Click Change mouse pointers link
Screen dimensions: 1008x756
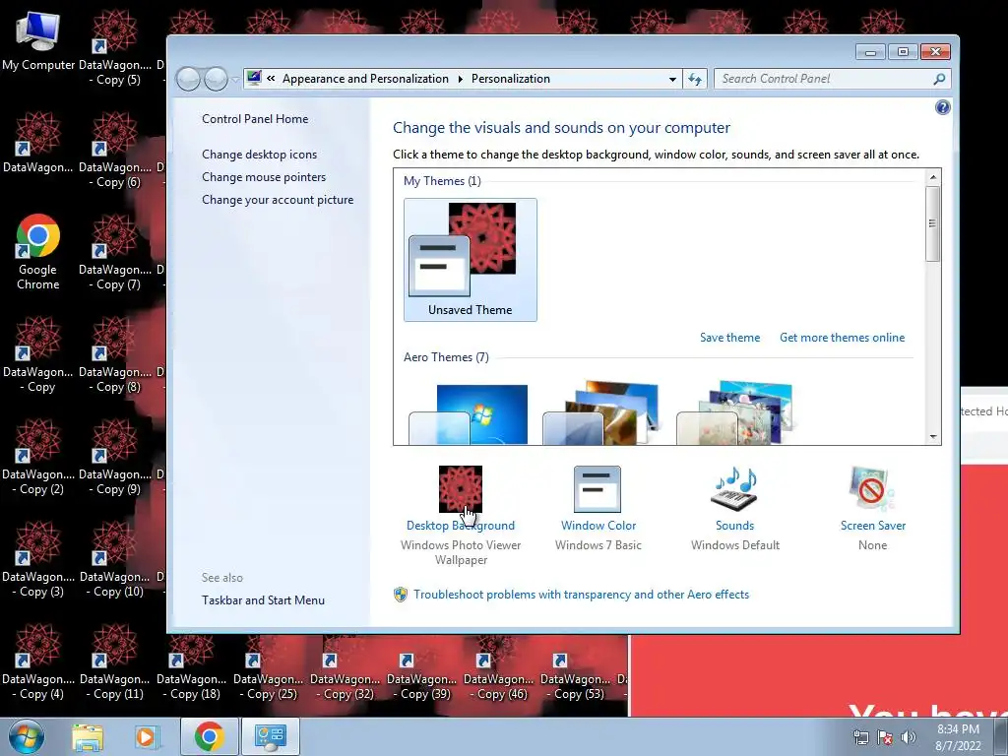pyautogui.click(x=264, y=177)
